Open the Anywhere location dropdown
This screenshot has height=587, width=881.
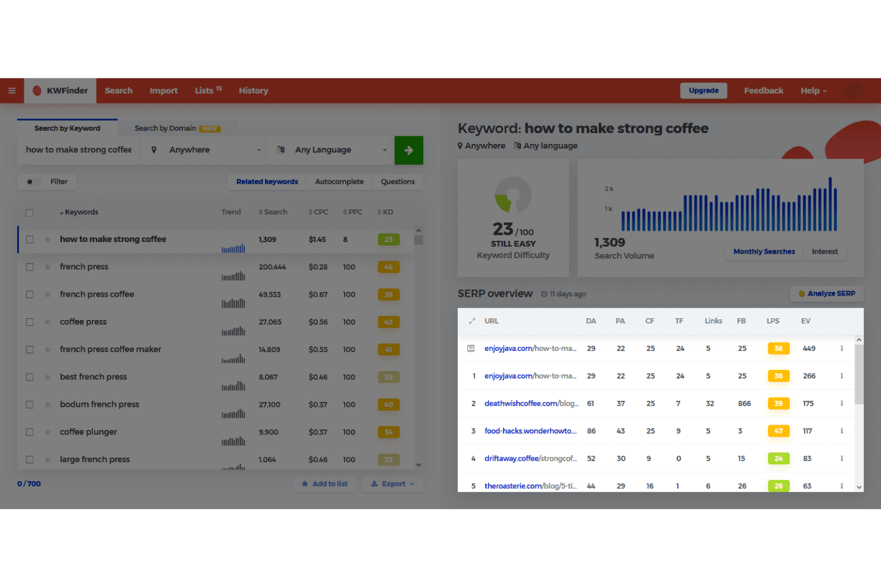[206, 150]
